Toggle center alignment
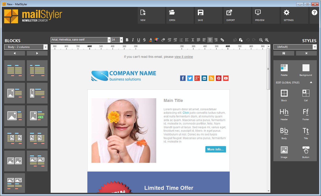Viewport: 321px width, 196px height. pos(210,40)
